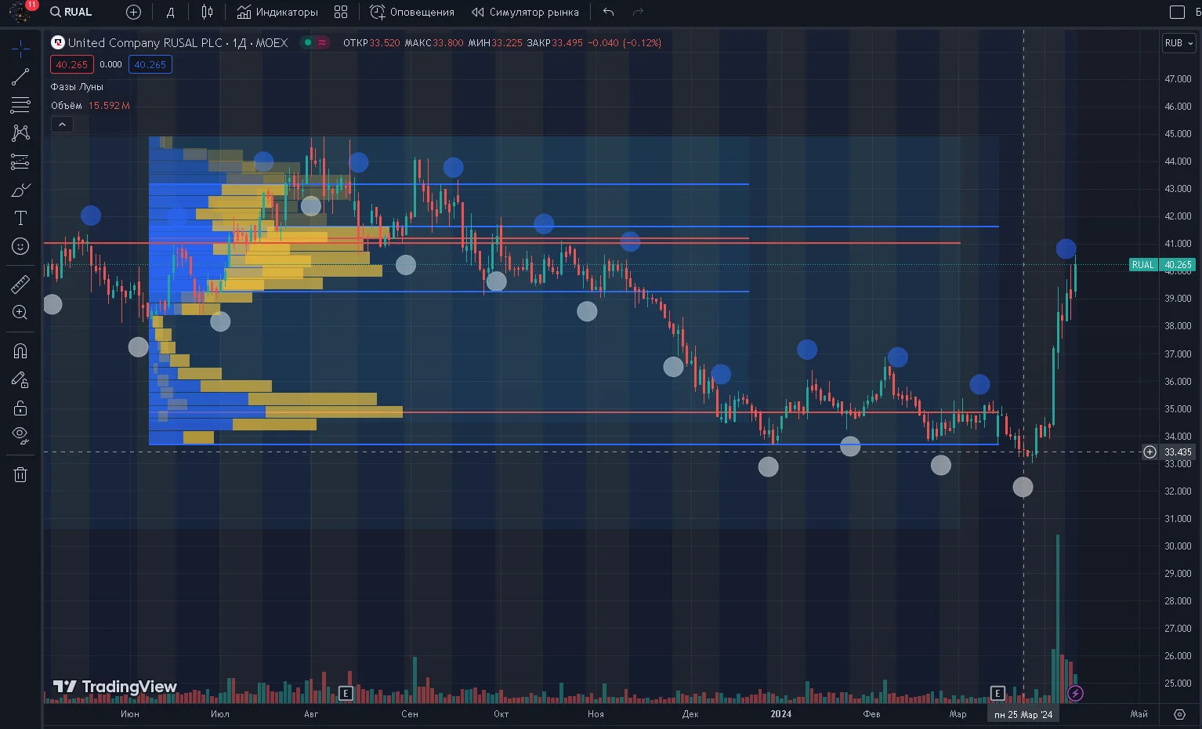The width and height of the screenshot is (1202, 729).
Task: Open the RUB currency dropdown
Action: pos(1178,43)
